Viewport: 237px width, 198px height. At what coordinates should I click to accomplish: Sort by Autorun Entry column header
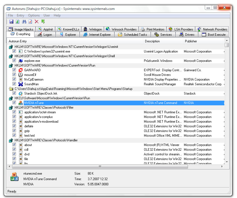coord(75,41)
